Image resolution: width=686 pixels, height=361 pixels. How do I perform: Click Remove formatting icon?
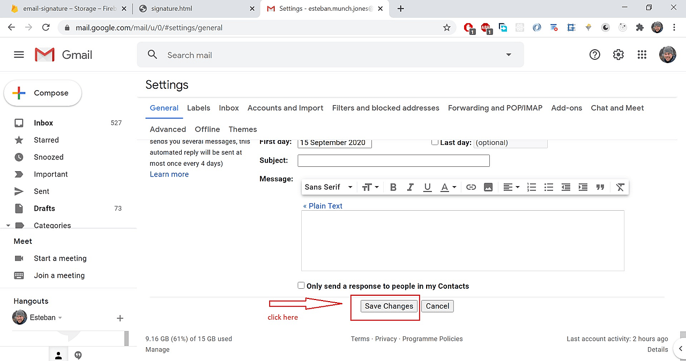tap(620, 187)
